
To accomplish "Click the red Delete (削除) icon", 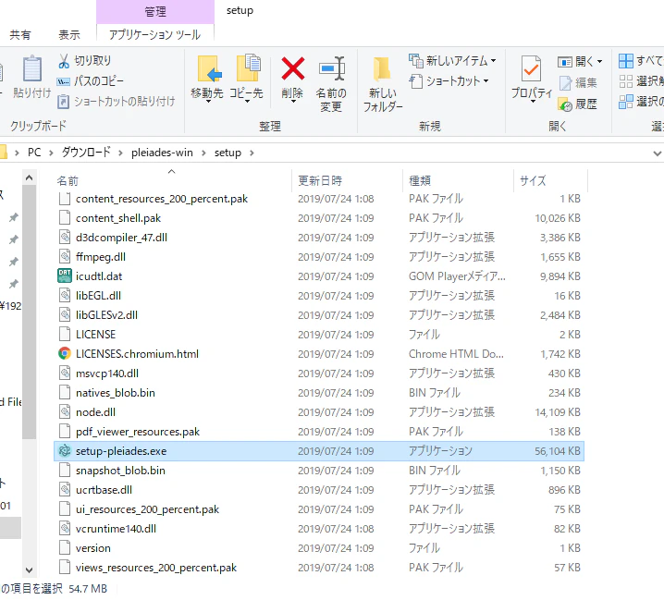I will pos(292,68).
